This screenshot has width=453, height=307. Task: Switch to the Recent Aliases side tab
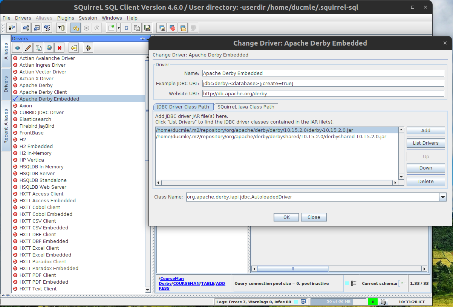pos(6,126)
